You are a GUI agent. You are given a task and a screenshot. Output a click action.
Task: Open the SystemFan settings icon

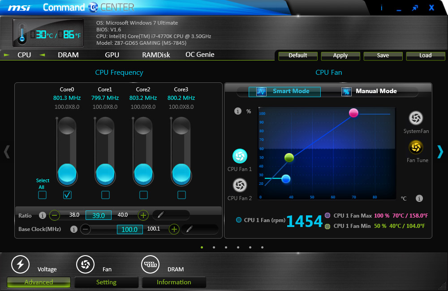[416, 118]
